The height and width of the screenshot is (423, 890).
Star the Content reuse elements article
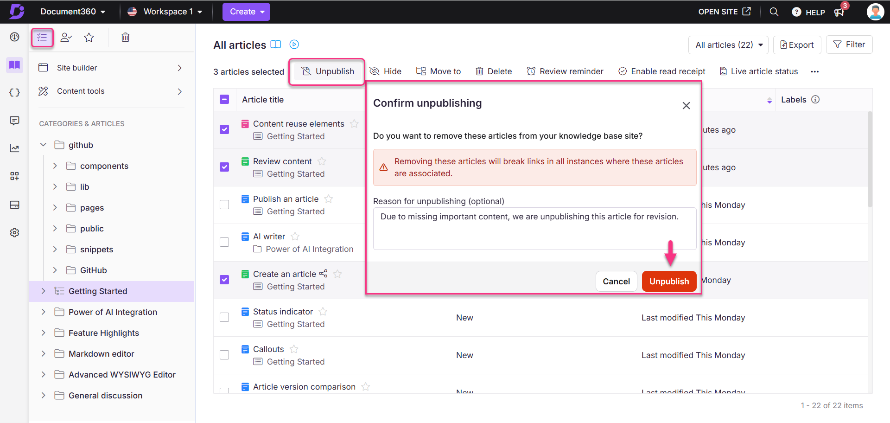click(354, 123)
